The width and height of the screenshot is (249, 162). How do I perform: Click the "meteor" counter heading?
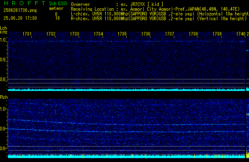point(56,8)
